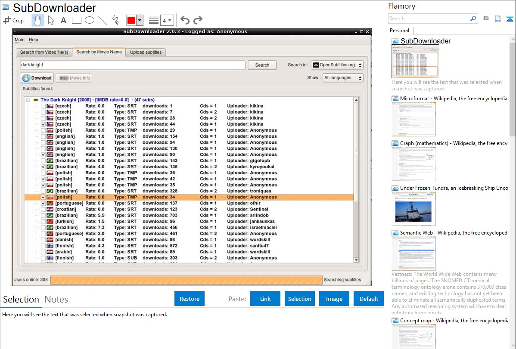516x349 pixels.
Task: Select the Crop tool
Action: click(13, 20)
